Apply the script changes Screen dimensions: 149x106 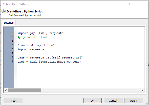point(134,101)
